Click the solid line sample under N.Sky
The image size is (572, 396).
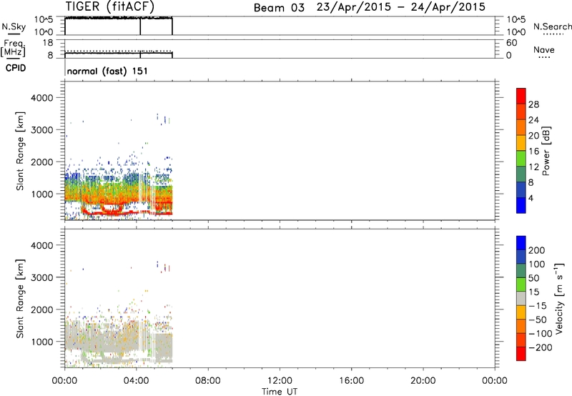tap(14, 34)
